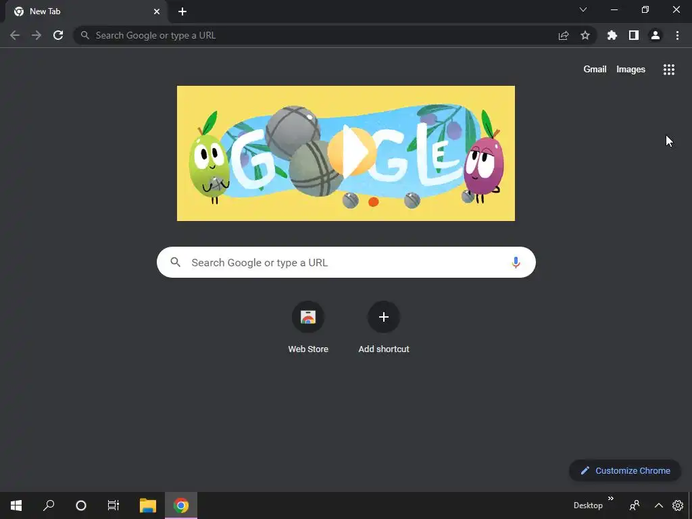Minimize the Chrome window
This screenshot has width=692, height=519.
click(614, 9)
